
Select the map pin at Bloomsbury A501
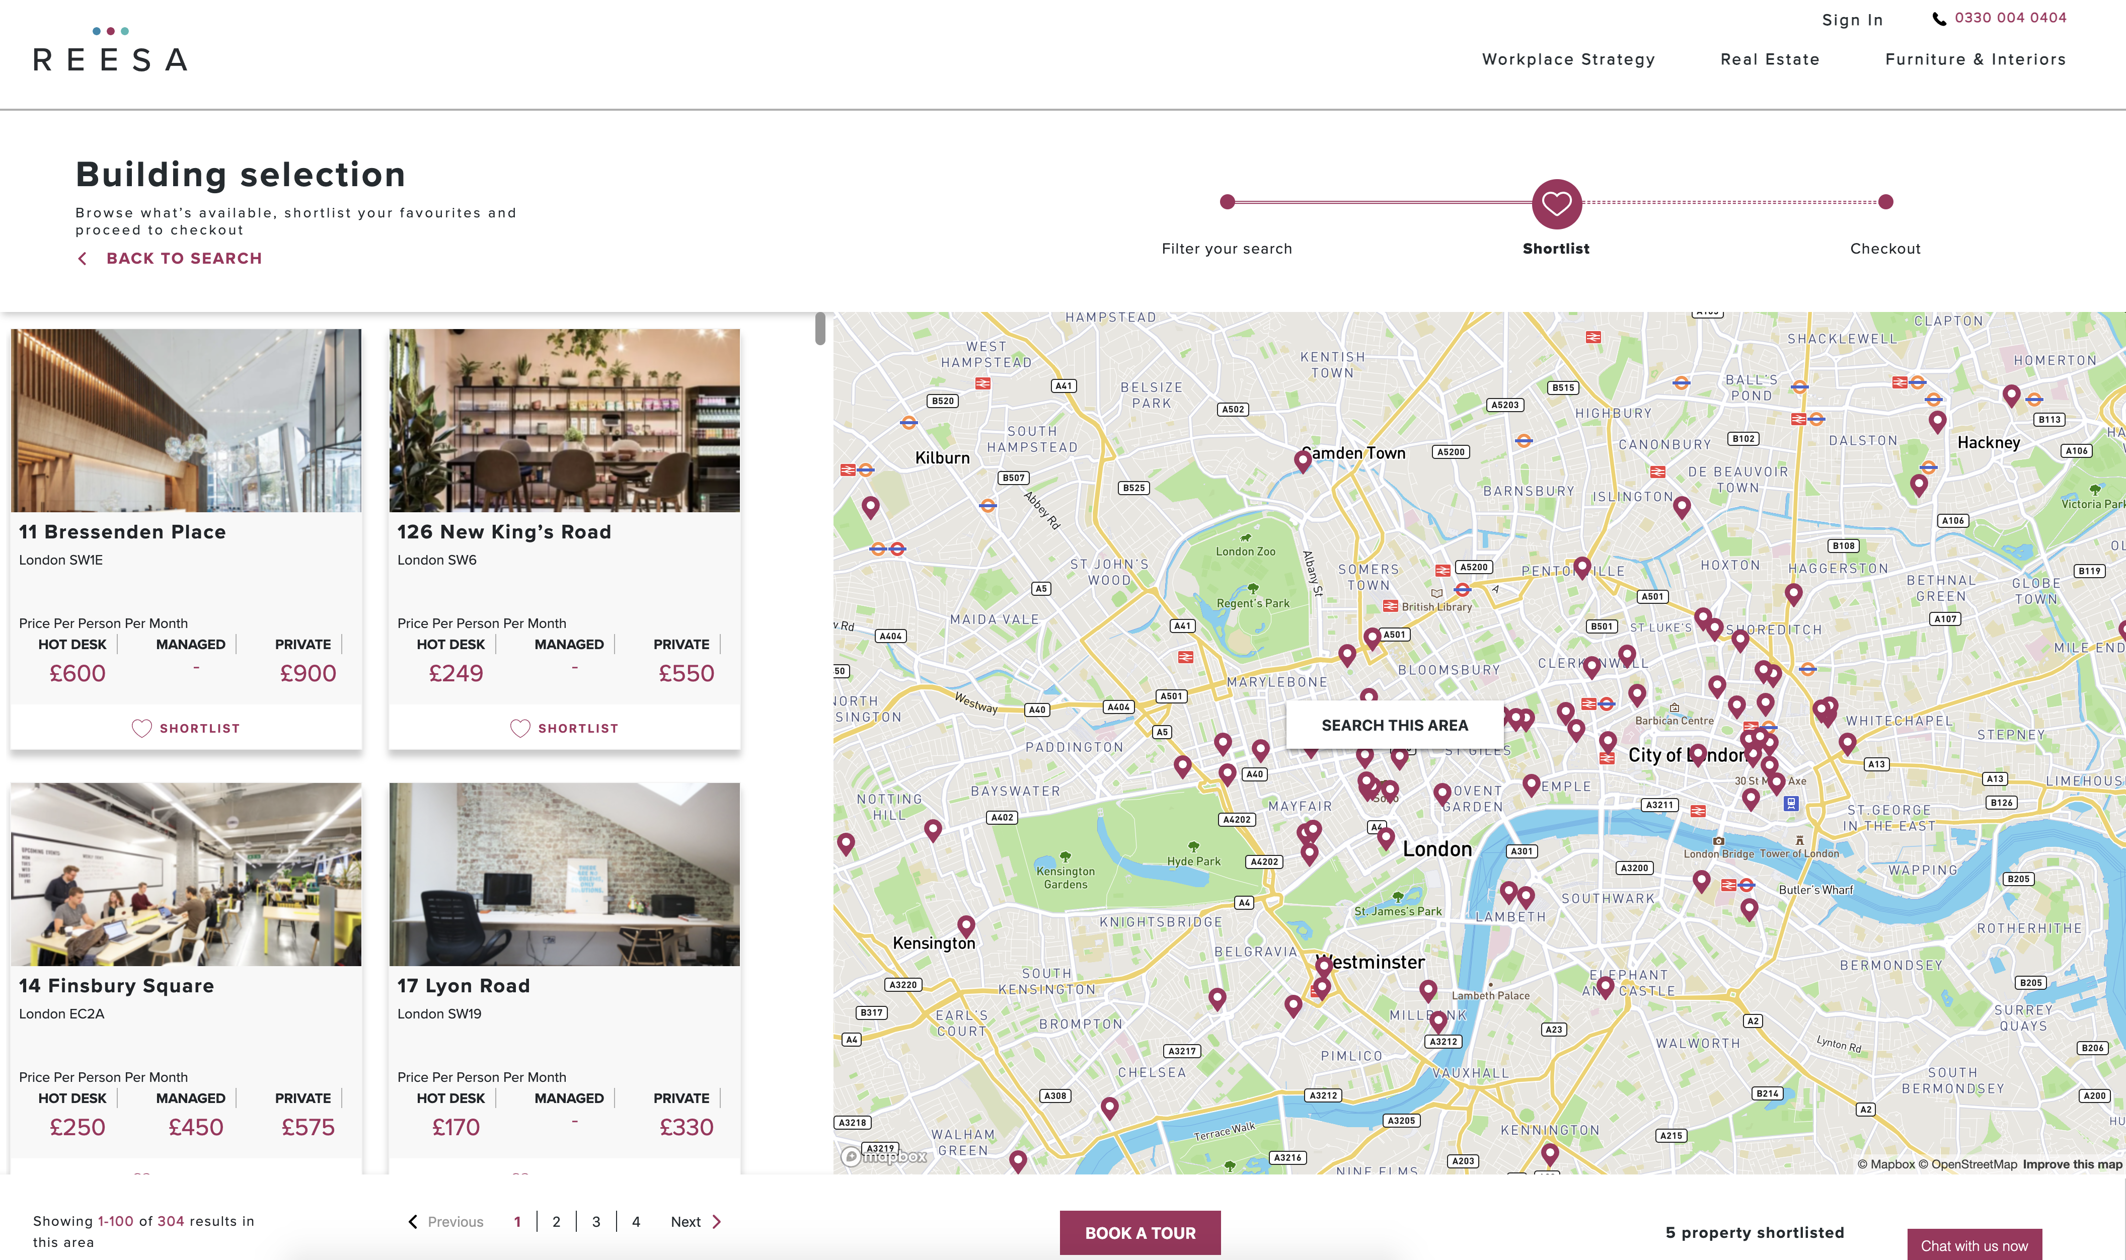(x=1372, y=639)
